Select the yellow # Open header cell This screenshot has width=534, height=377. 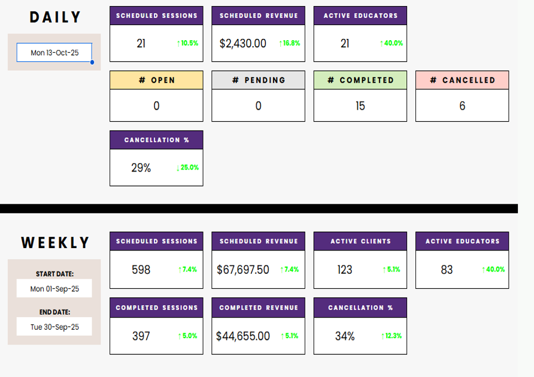pos(156,80)
